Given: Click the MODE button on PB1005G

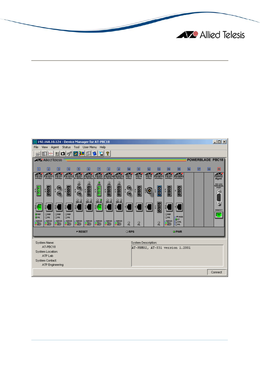Looking at the screenshot, I should click(177, 217).
